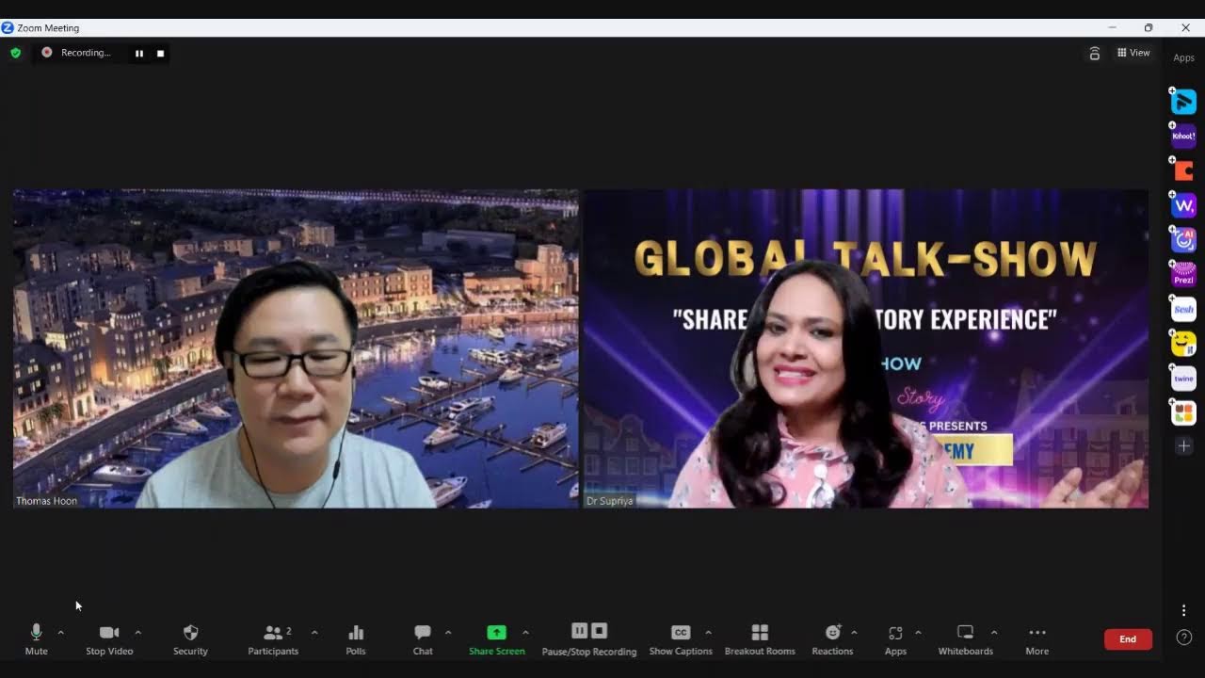
Task: Open the purple W app icon
Action: coord(1183,205)
